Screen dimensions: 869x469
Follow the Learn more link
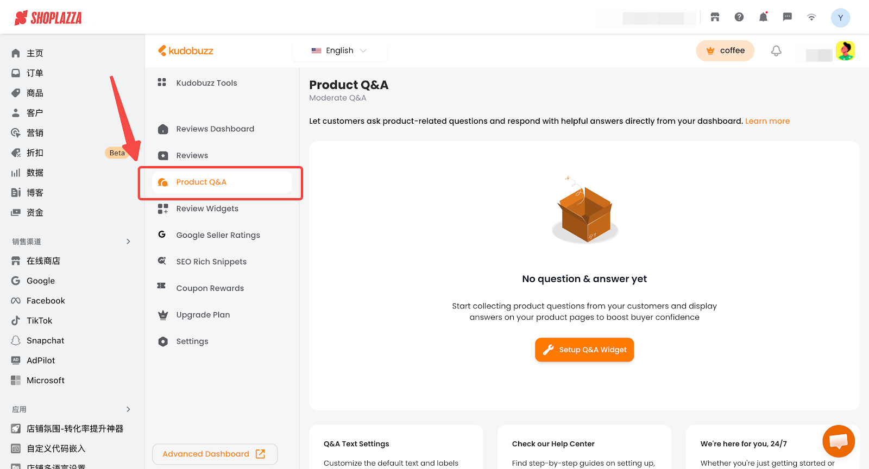pyautogui.click(x=767, y=121)
